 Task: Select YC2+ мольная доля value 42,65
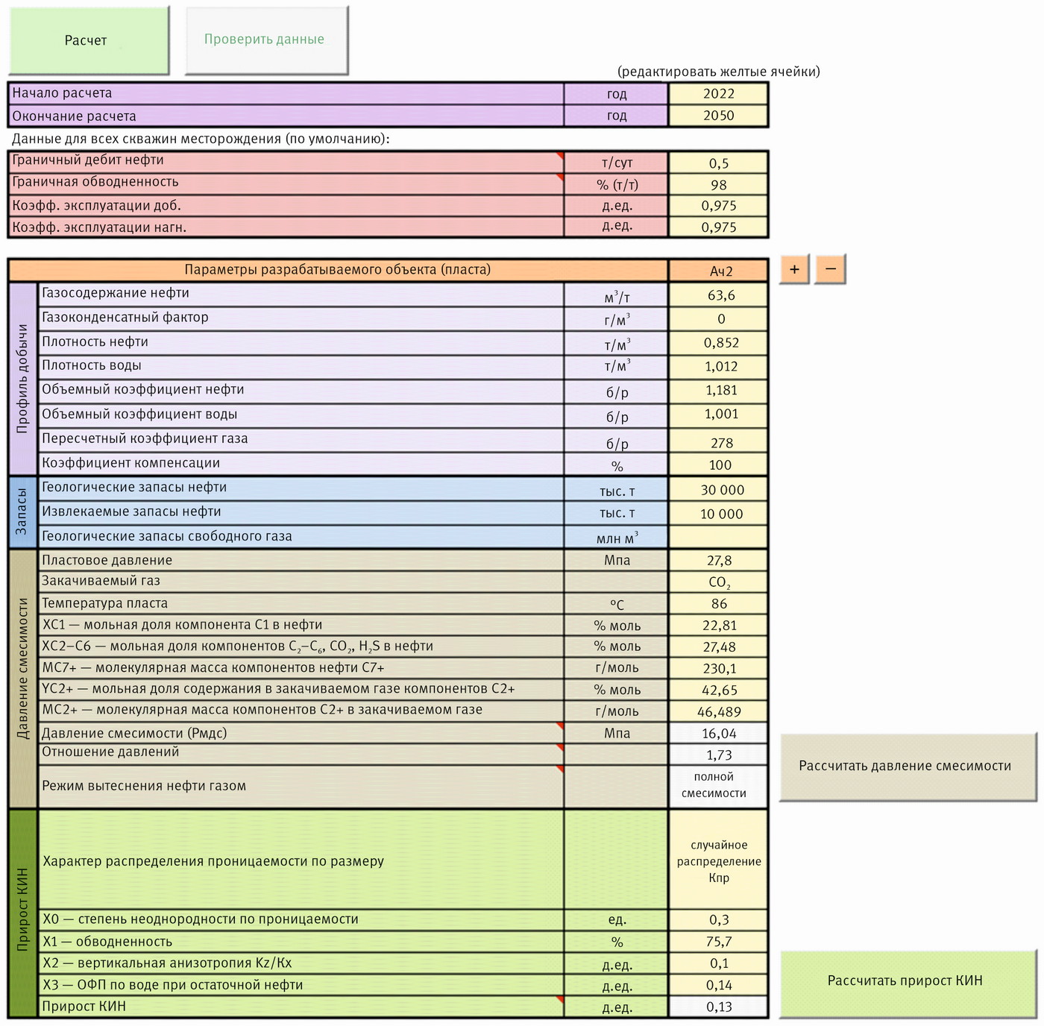point(718,690)
